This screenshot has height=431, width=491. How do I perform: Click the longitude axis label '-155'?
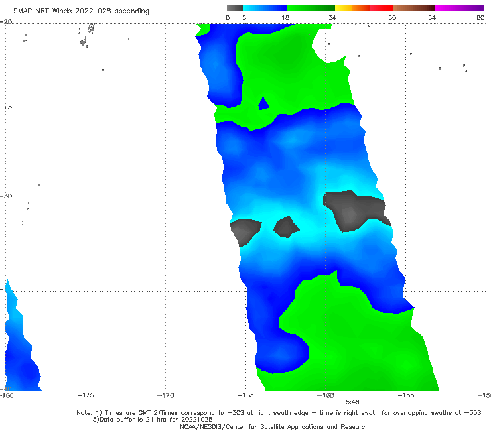tap(406, 395)
